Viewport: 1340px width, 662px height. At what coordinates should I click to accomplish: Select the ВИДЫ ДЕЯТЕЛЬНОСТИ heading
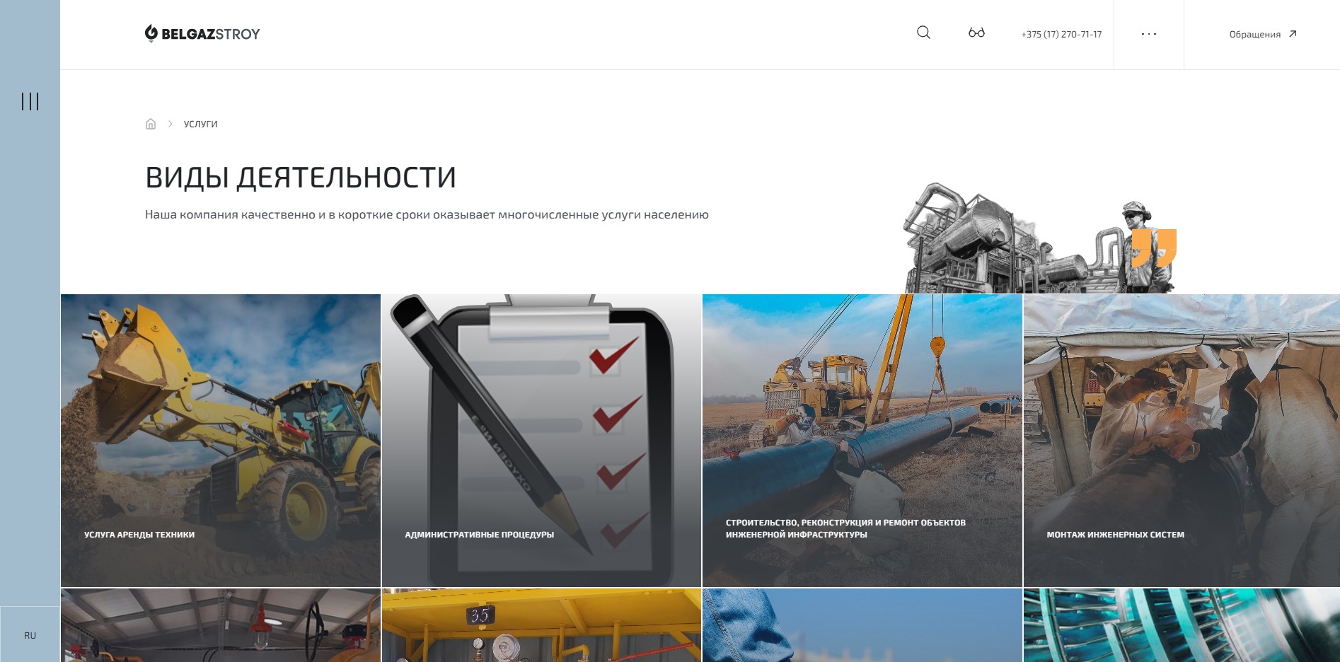tap(300, 178)
